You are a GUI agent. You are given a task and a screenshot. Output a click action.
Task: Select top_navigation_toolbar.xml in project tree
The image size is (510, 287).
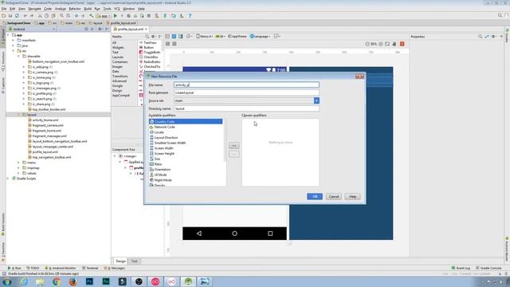point(51,157)
